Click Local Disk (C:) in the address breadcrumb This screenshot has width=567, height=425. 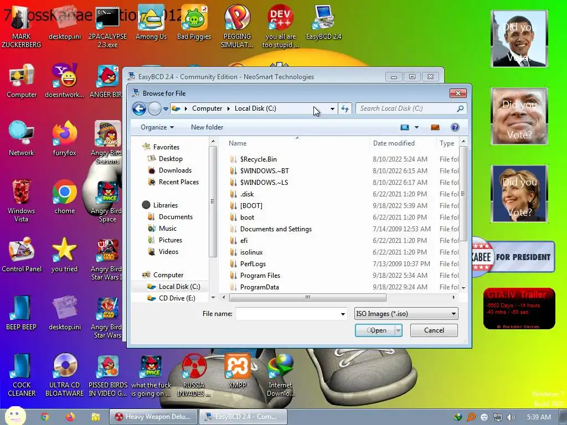point(255,108)
